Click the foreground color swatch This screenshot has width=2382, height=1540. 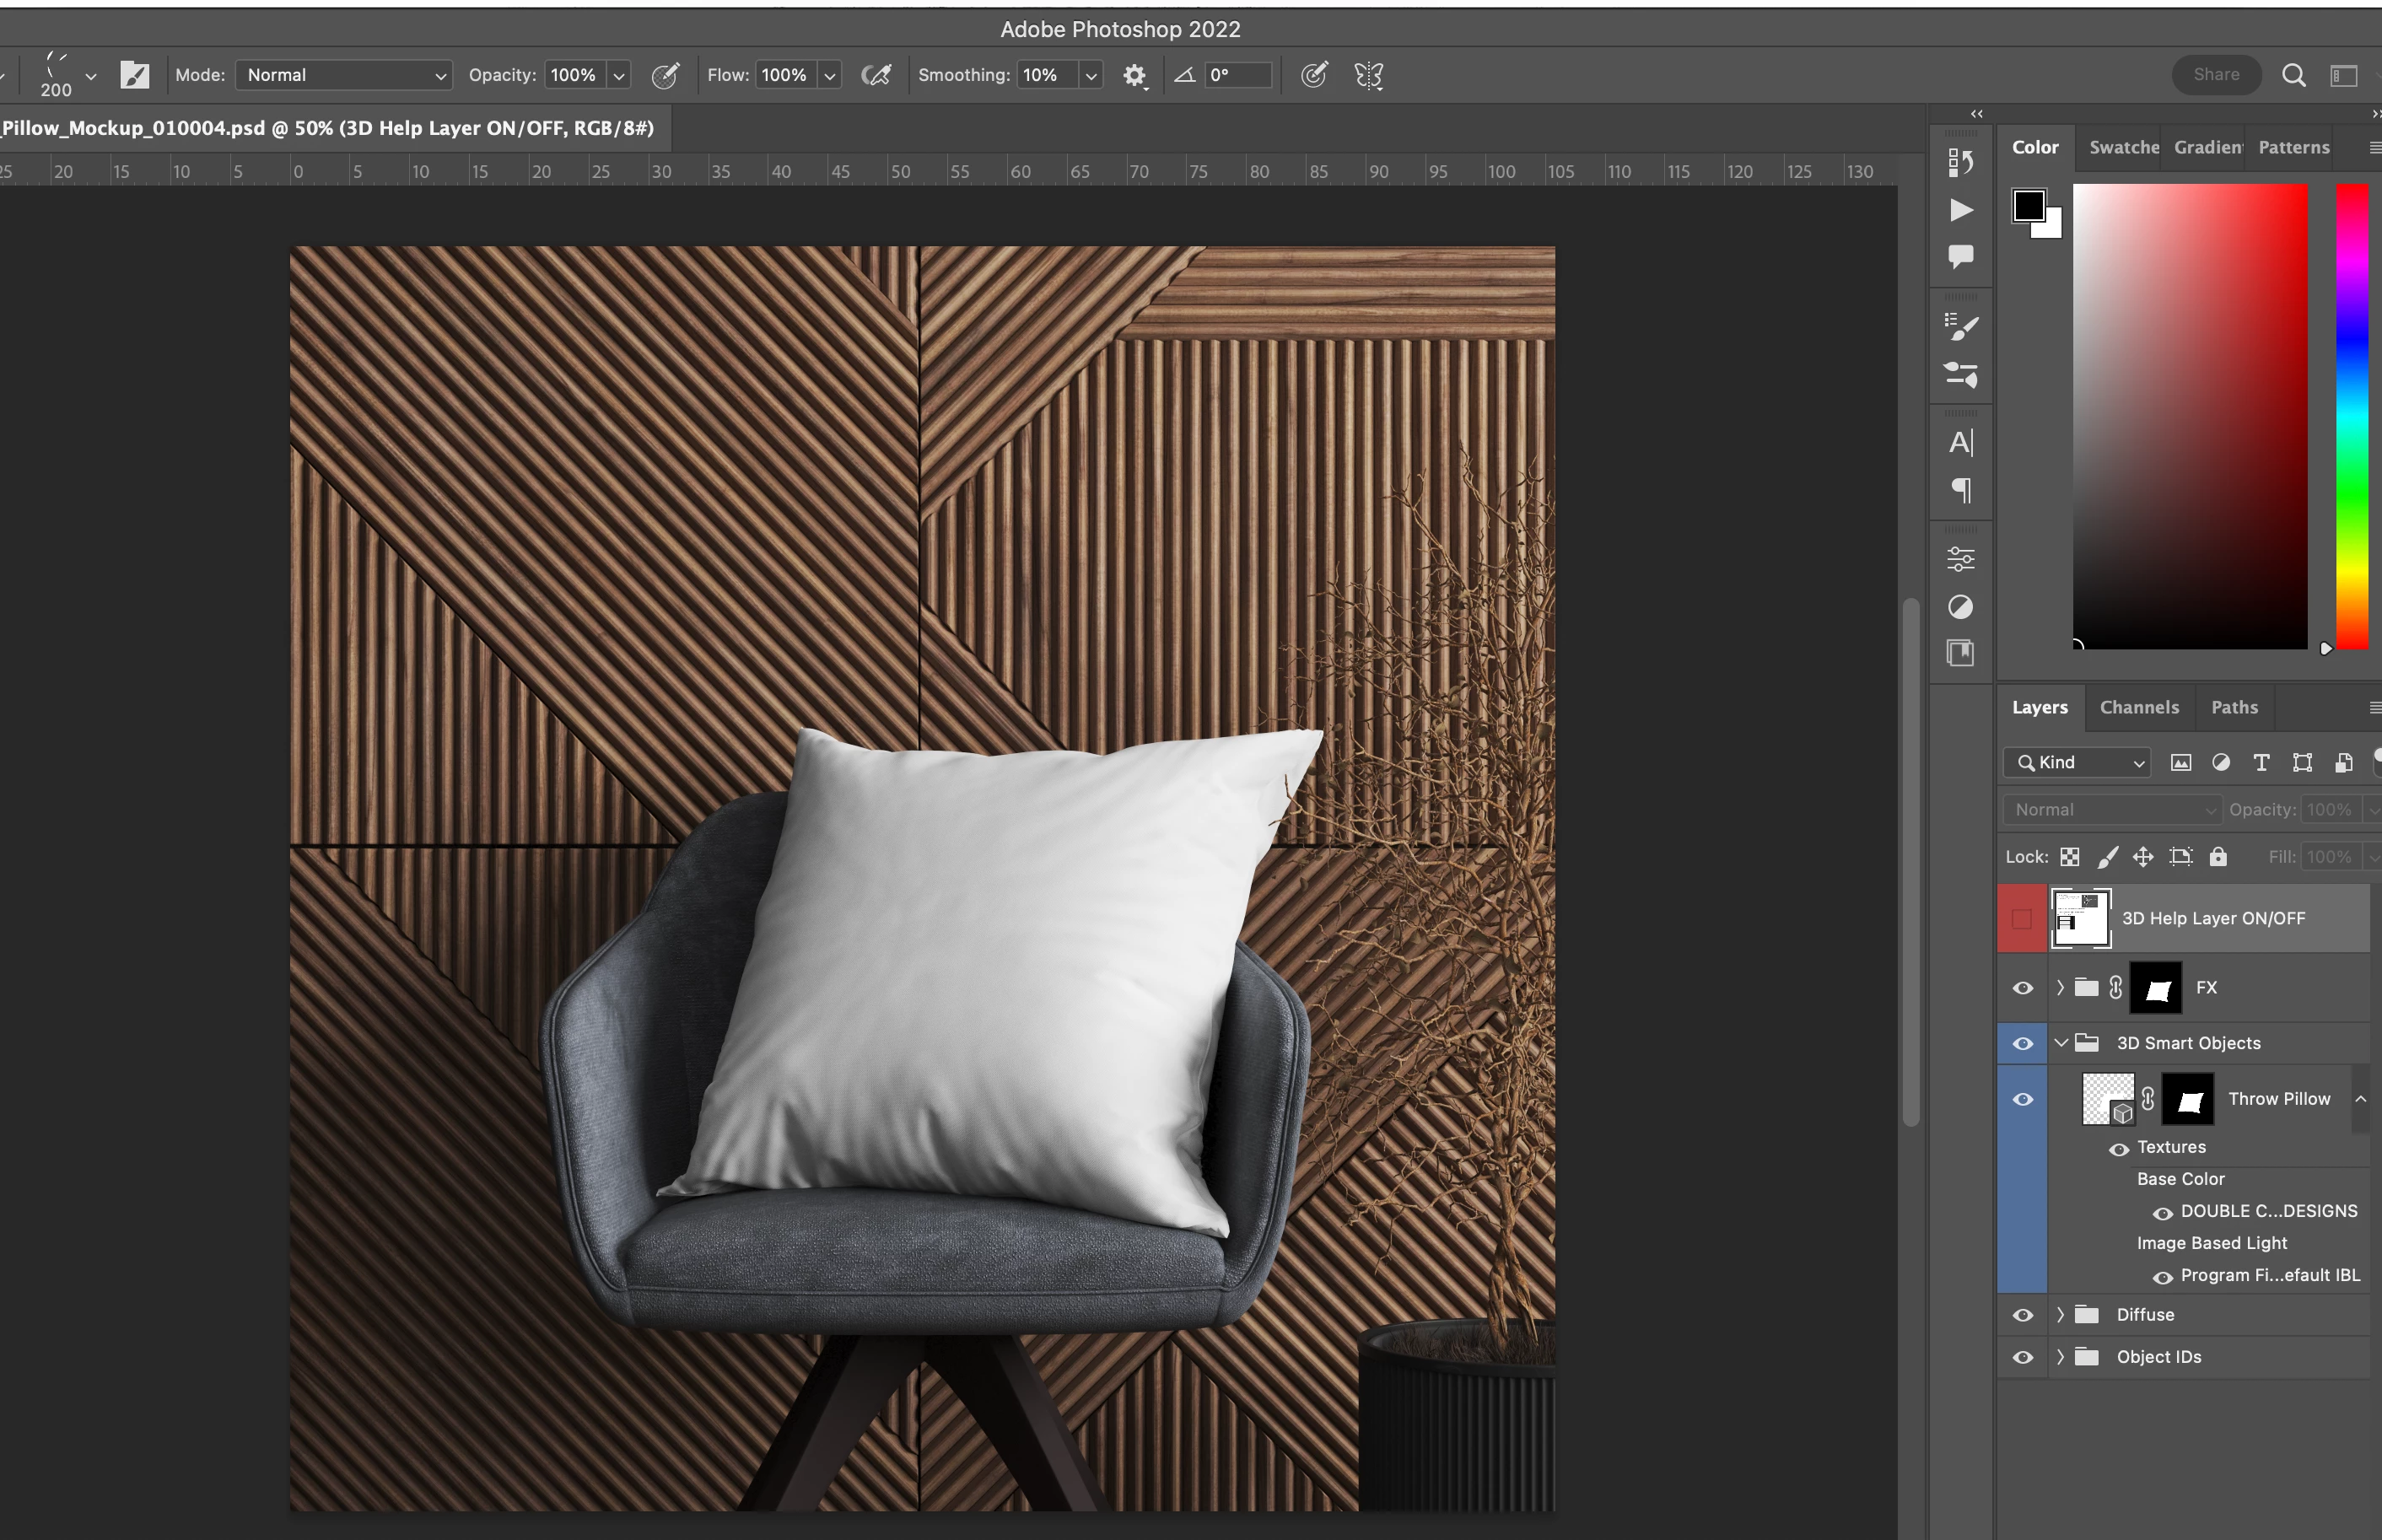(2028, 205)
